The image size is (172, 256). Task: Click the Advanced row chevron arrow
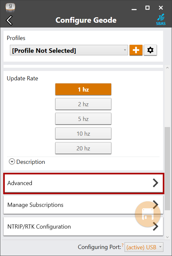[x=155, y=183]
